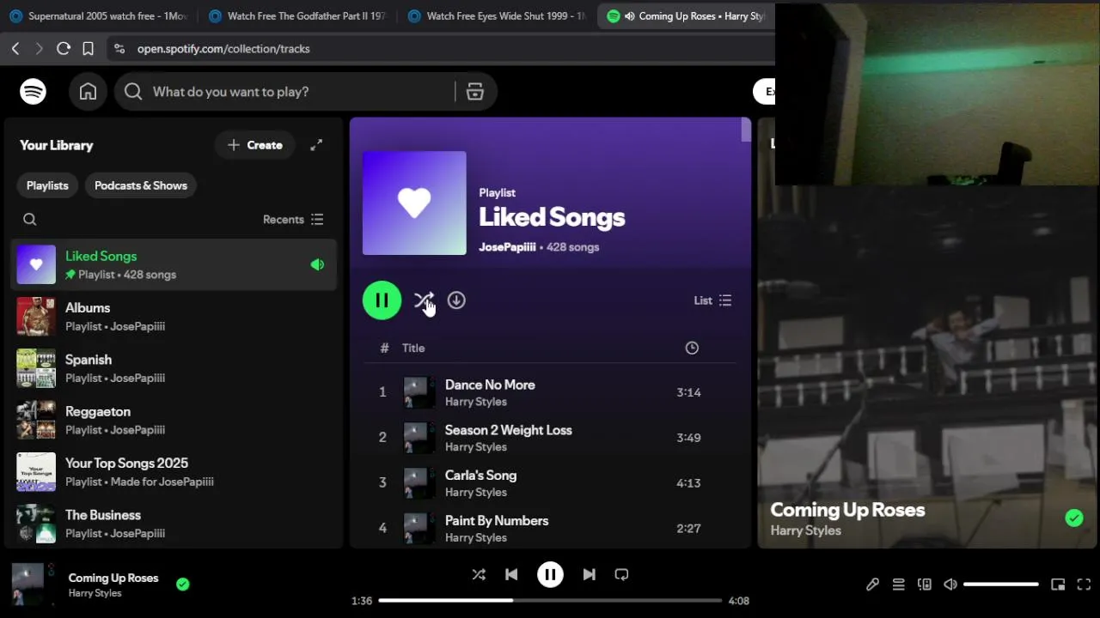Open the Spanish playlist
Image resolution: width=1100 pixels, height=618 pixels.
[x=174, y=368]
